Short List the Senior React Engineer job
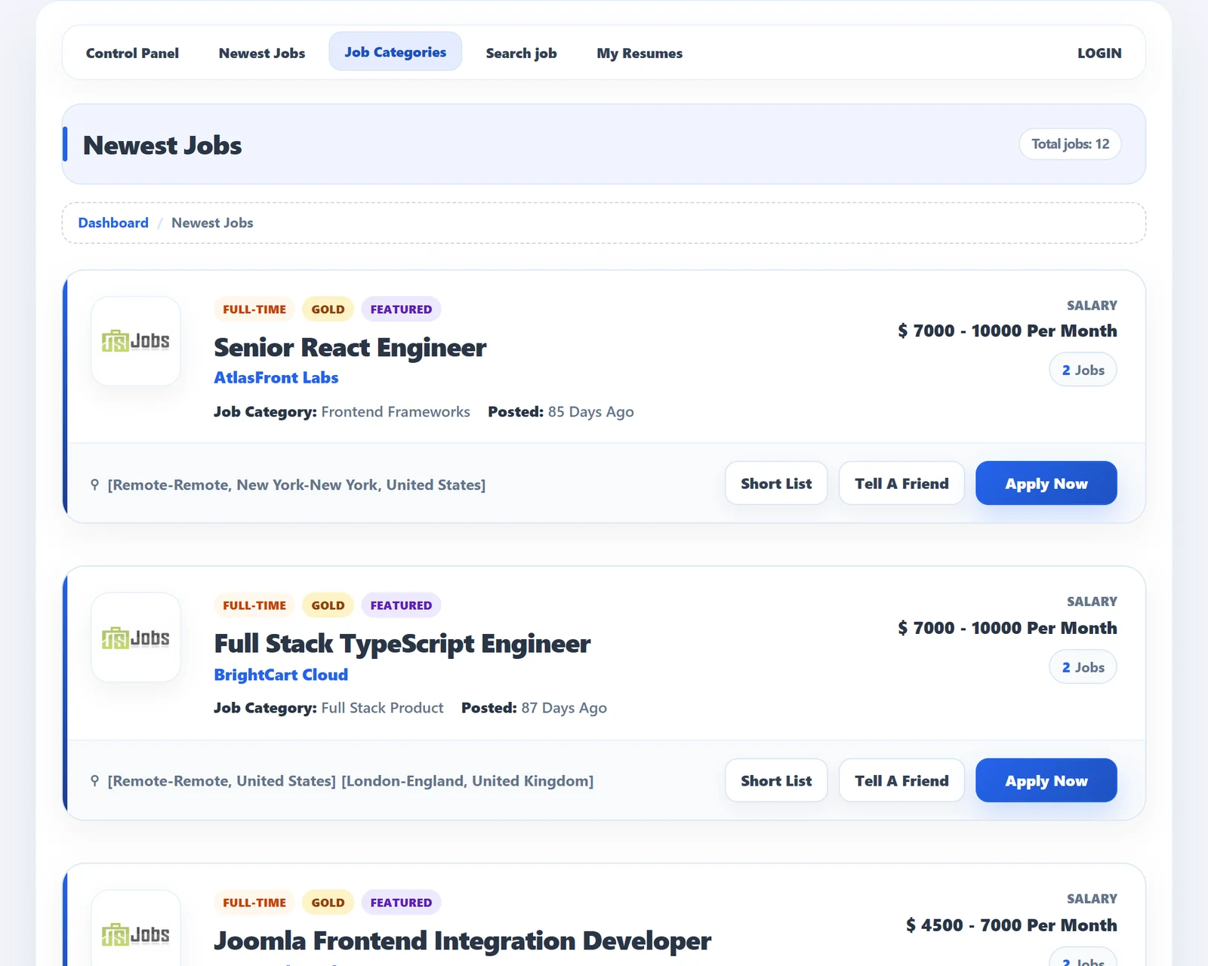This screenshot has height=966, width=1208. [x=776, y=483]
